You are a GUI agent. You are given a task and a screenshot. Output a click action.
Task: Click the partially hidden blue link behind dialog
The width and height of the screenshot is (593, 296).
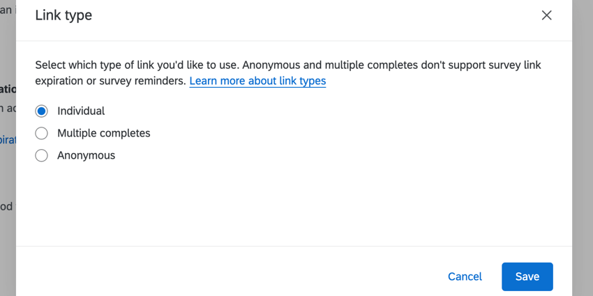pos(8,139)
